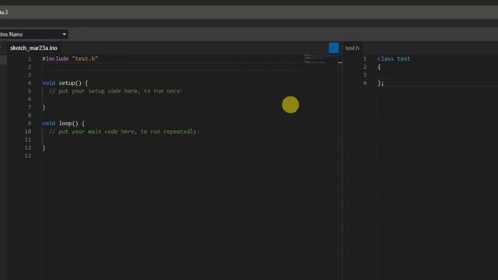
Task: Place cursor on empty line 2 of sketch
Action: pyautogui.click(x=171, y=67)
